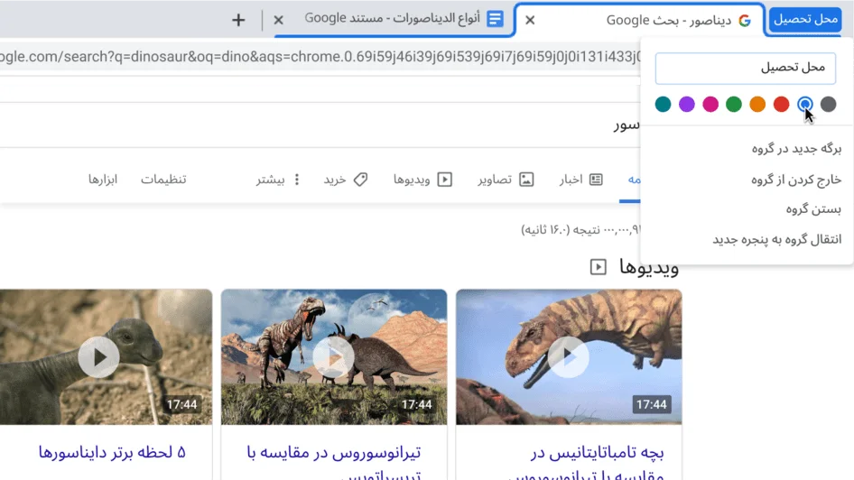Click the Google Docs favicon on the tab

[495, 19]
